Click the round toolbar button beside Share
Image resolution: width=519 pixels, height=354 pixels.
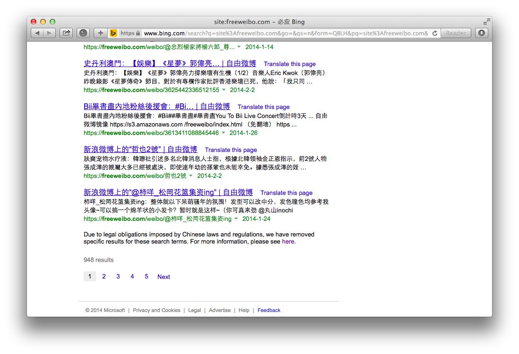point(83,33)
